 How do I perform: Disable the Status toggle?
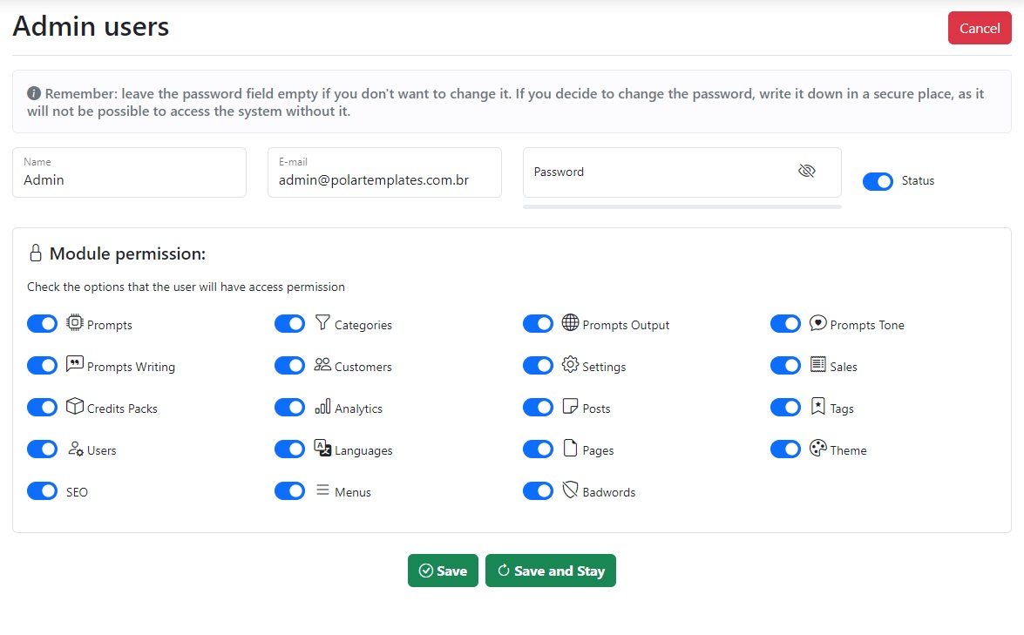878,181
